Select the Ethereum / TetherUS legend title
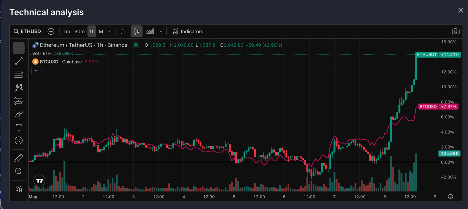Screen dimensions: 468x209 84,45
